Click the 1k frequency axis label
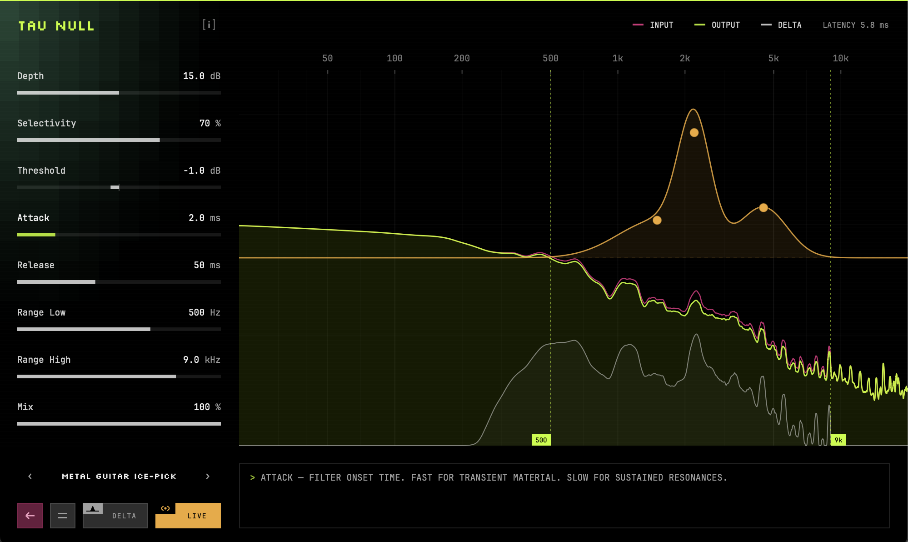The image size is (908, 542). 618,58
